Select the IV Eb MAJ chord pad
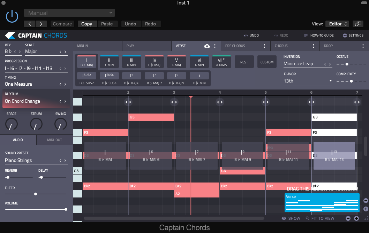Screen dimensions: 369x233 tap(154, 62)
